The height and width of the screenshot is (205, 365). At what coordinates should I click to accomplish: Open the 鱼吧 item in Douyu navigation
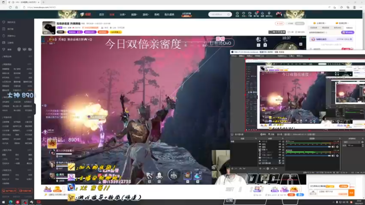click(157, 15)
